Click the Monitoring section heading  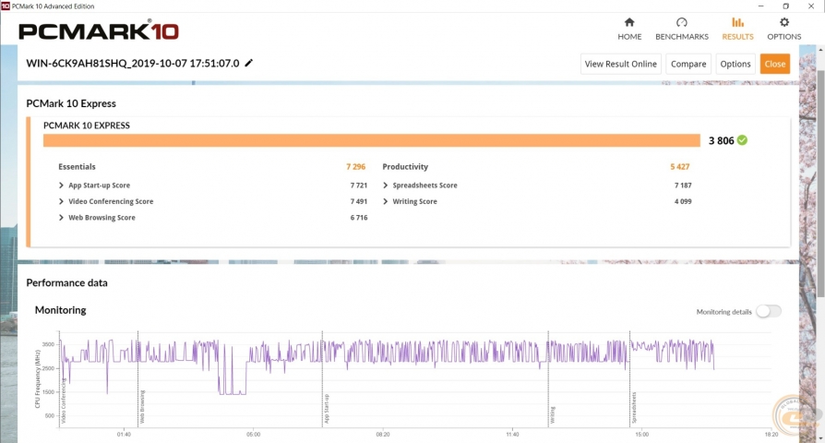tap(61, 310)
